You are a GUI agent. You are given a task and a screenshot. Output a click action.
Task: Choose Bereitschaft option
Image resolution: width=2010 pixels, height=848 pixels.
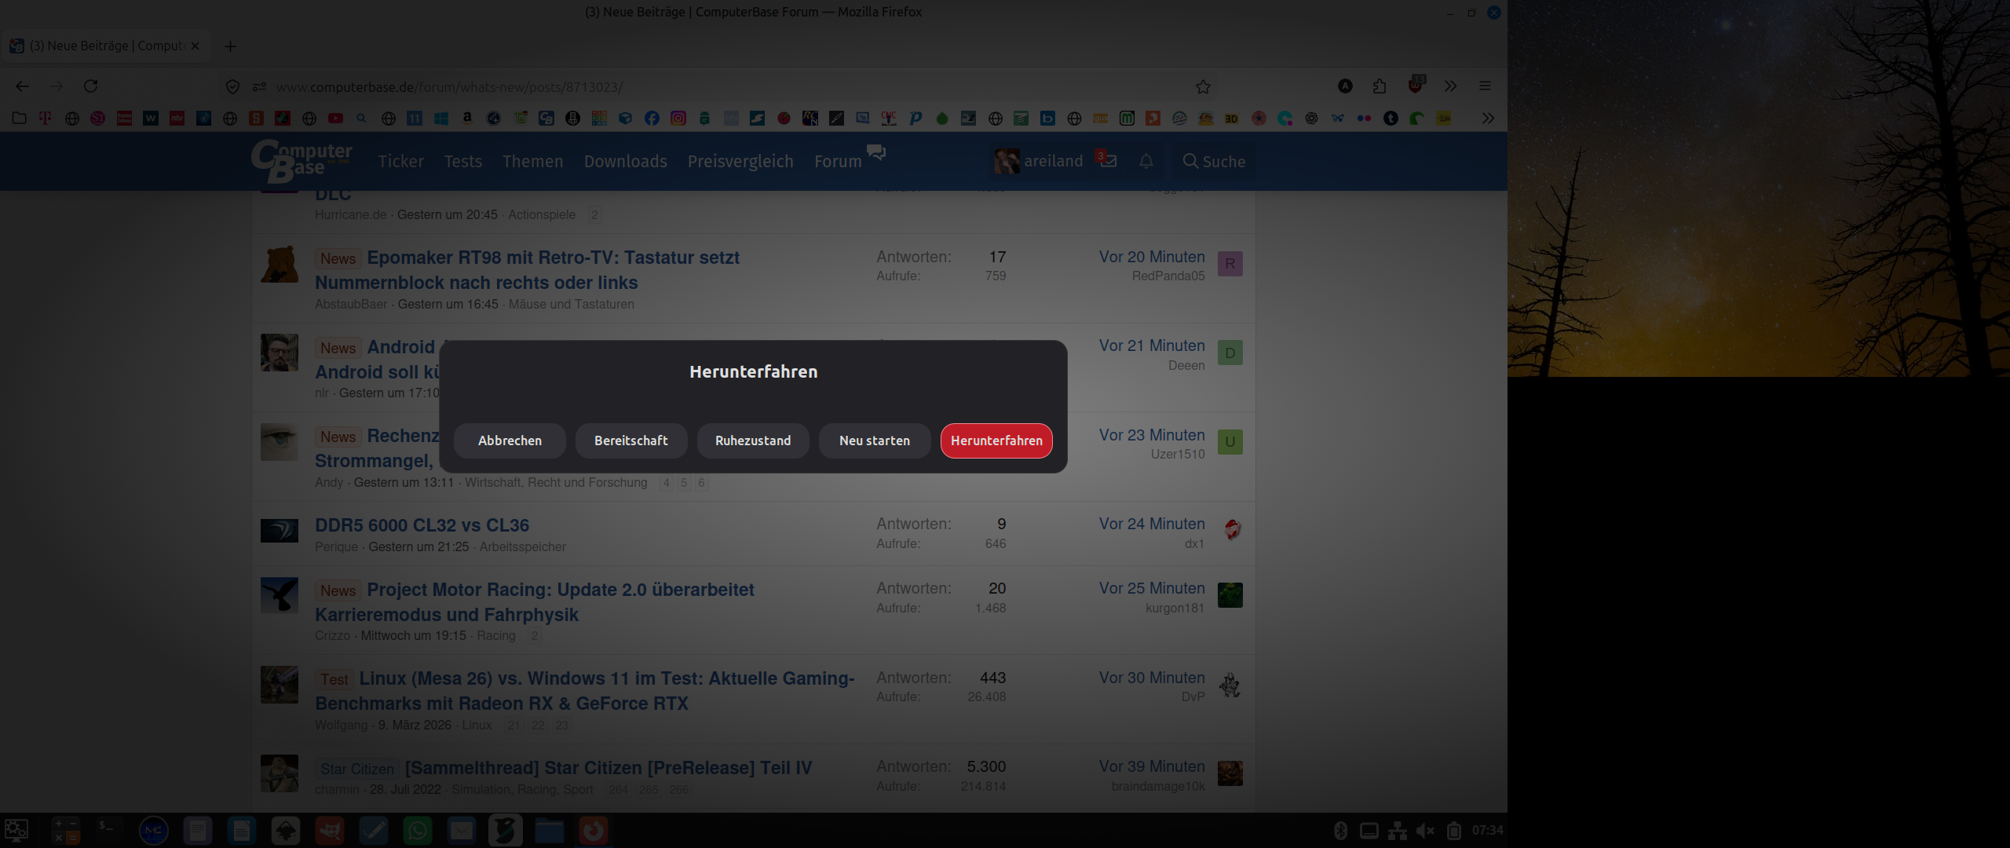point(630,440)
